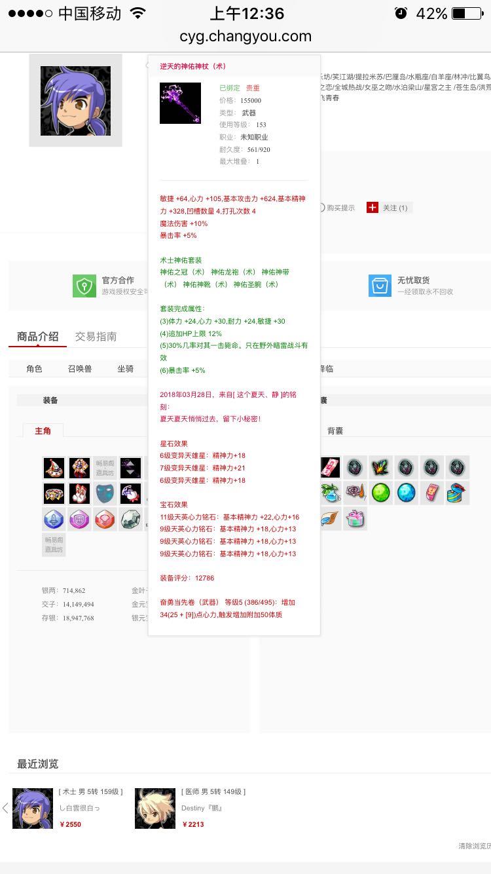Open the 召唤兽 sub-tab
The width and height of the screenshot is (491, 874).
click(80, 369)
